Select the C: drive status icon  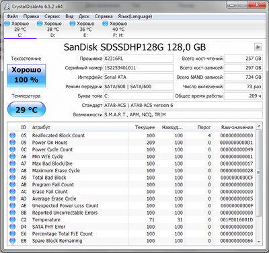pos(7,24)
